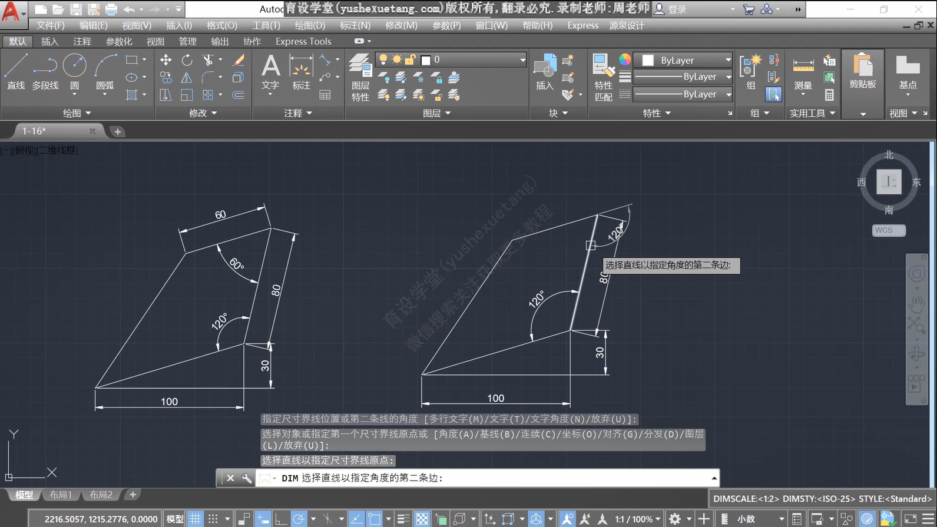Toggle dynamic input in status bar
The image size is (937, 527).
tap(263, 519)
